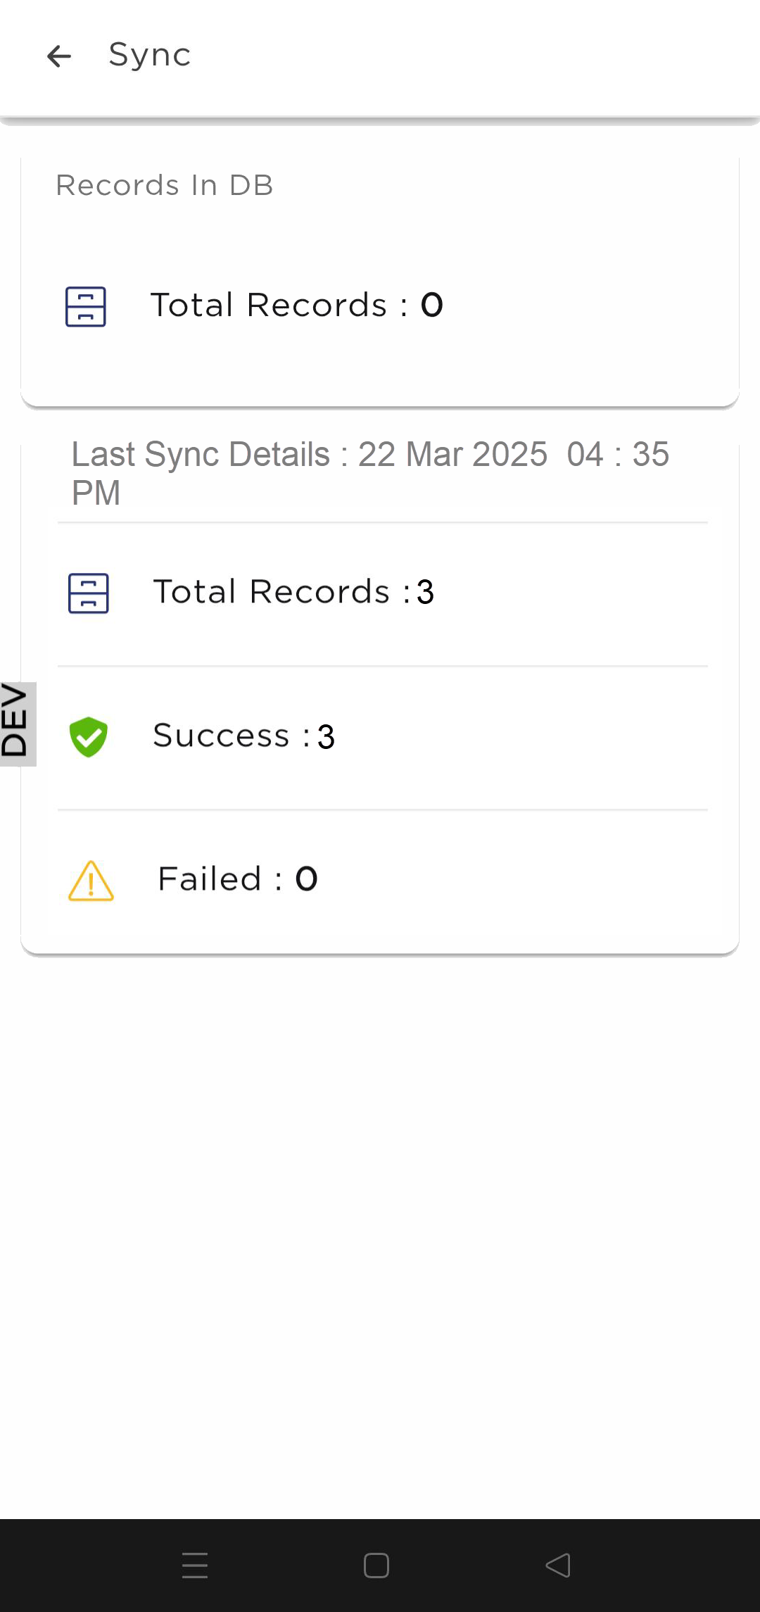The width and height of the screenshot is (760, 1612).
Task: Tap the Total Records label in the Last Sync card
Action: 272,592
